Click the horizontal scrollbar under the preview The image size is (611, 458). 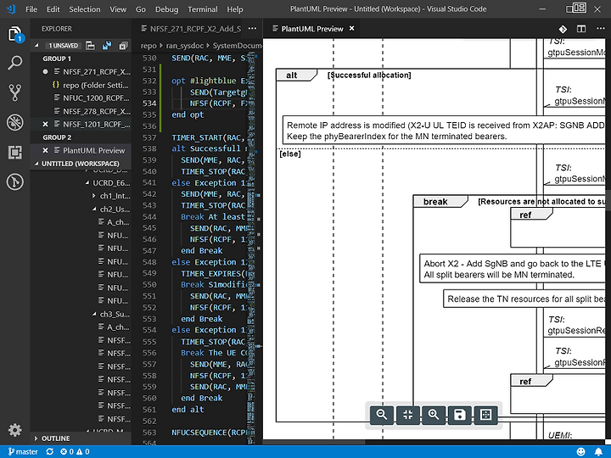314,442
